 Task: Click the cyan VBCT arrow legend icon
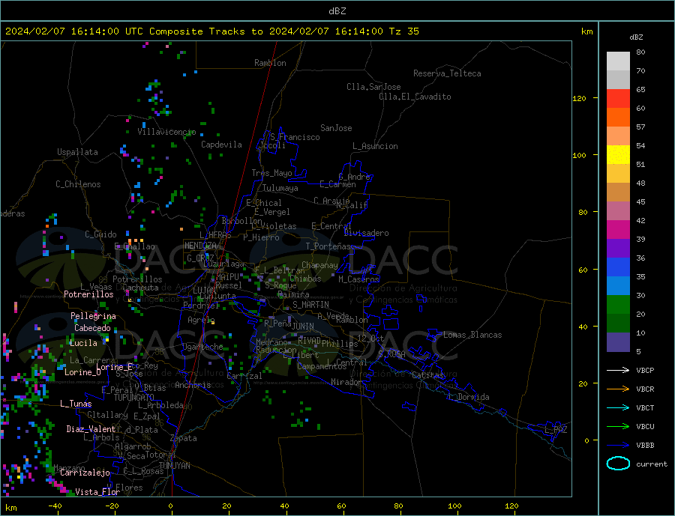[x=618, y=407]
